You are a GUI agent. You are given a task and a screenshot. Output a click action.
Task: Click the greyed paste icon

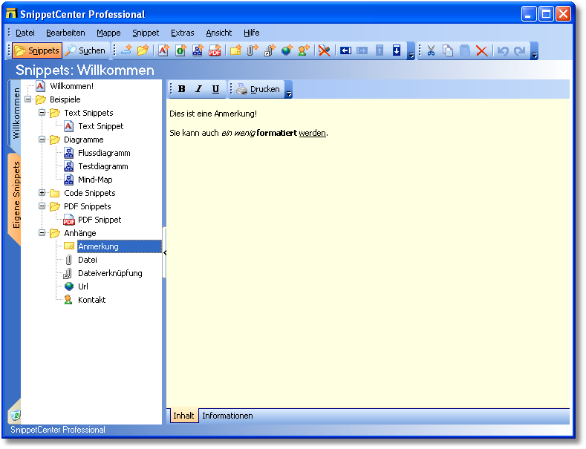[464, 50]
